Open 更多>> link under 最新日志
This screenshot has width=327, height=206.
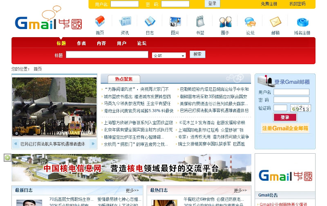pos(132,190)
